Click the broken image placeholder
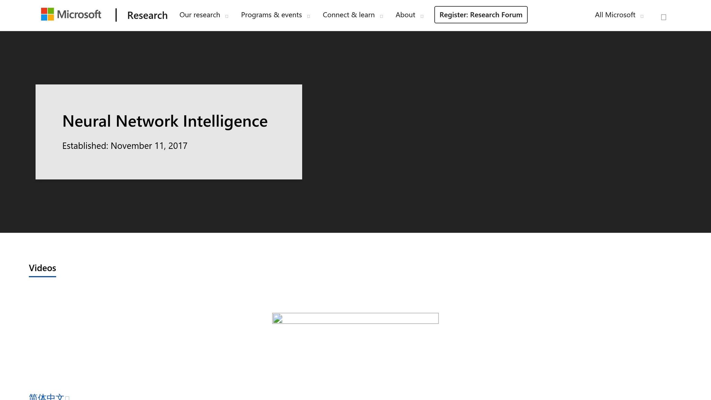 (x=355, y=318)
